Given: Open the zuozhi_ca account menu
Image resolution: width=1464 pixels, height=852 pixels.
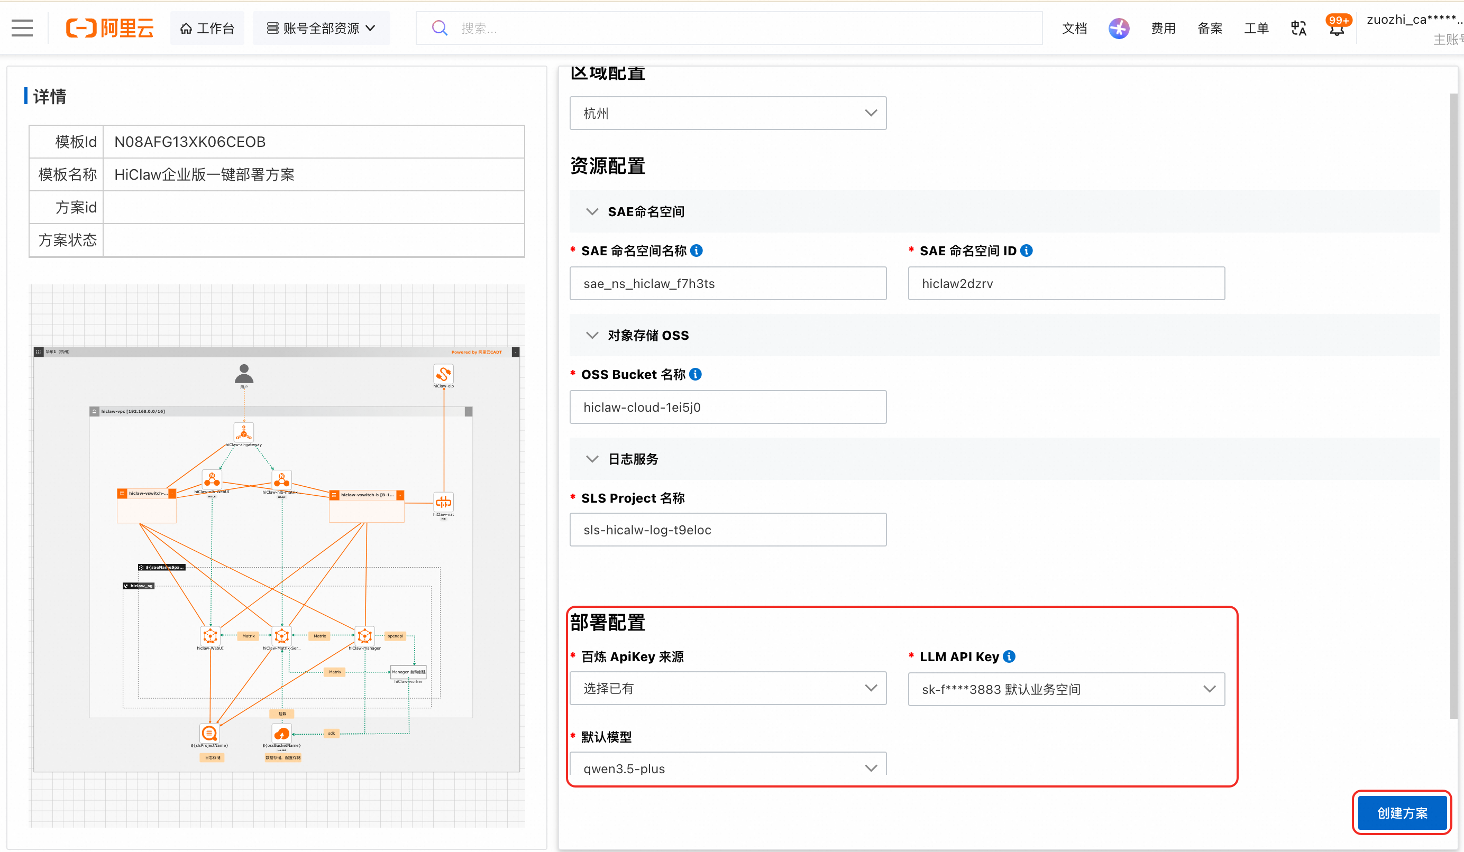Looking at the screenshot, I should pyautogui.click(x=1415, y=28).
